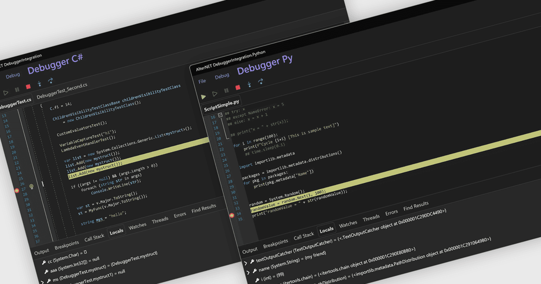Open the Find Results tab in Python window

(x=416, y=206)
